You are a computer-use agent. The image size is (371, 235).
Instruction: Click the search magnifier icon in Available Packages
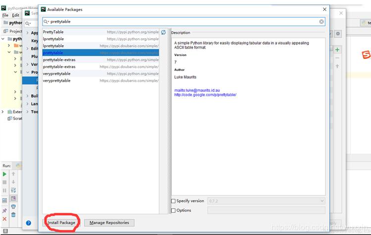tap(46, 21)
